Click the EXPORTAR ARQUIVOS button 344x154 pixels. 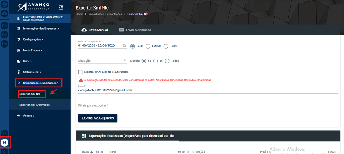98,118
